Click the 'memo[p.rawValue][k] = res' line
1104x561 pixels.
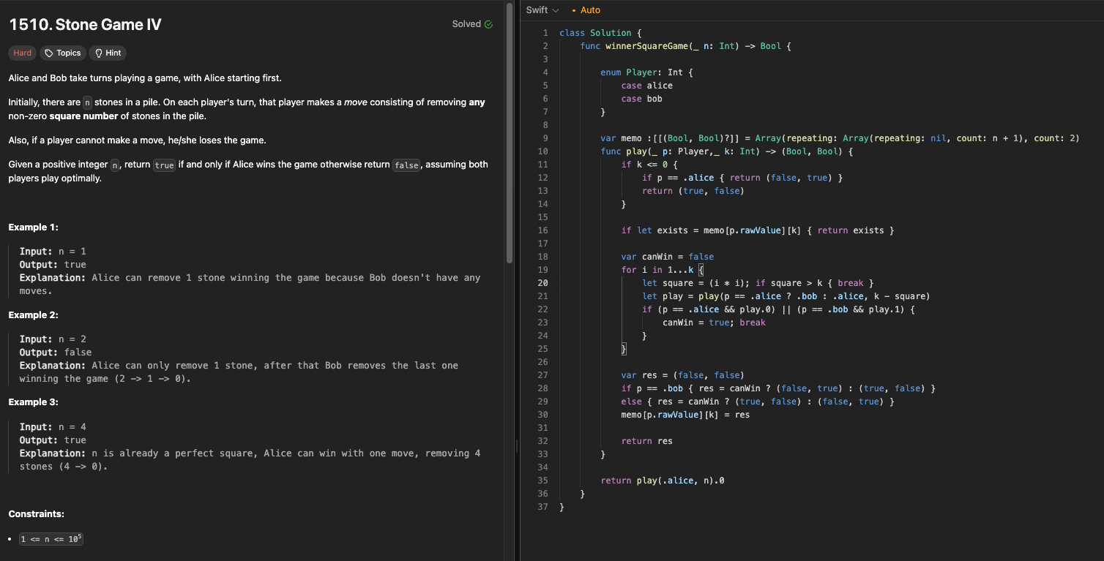(685, 415)
